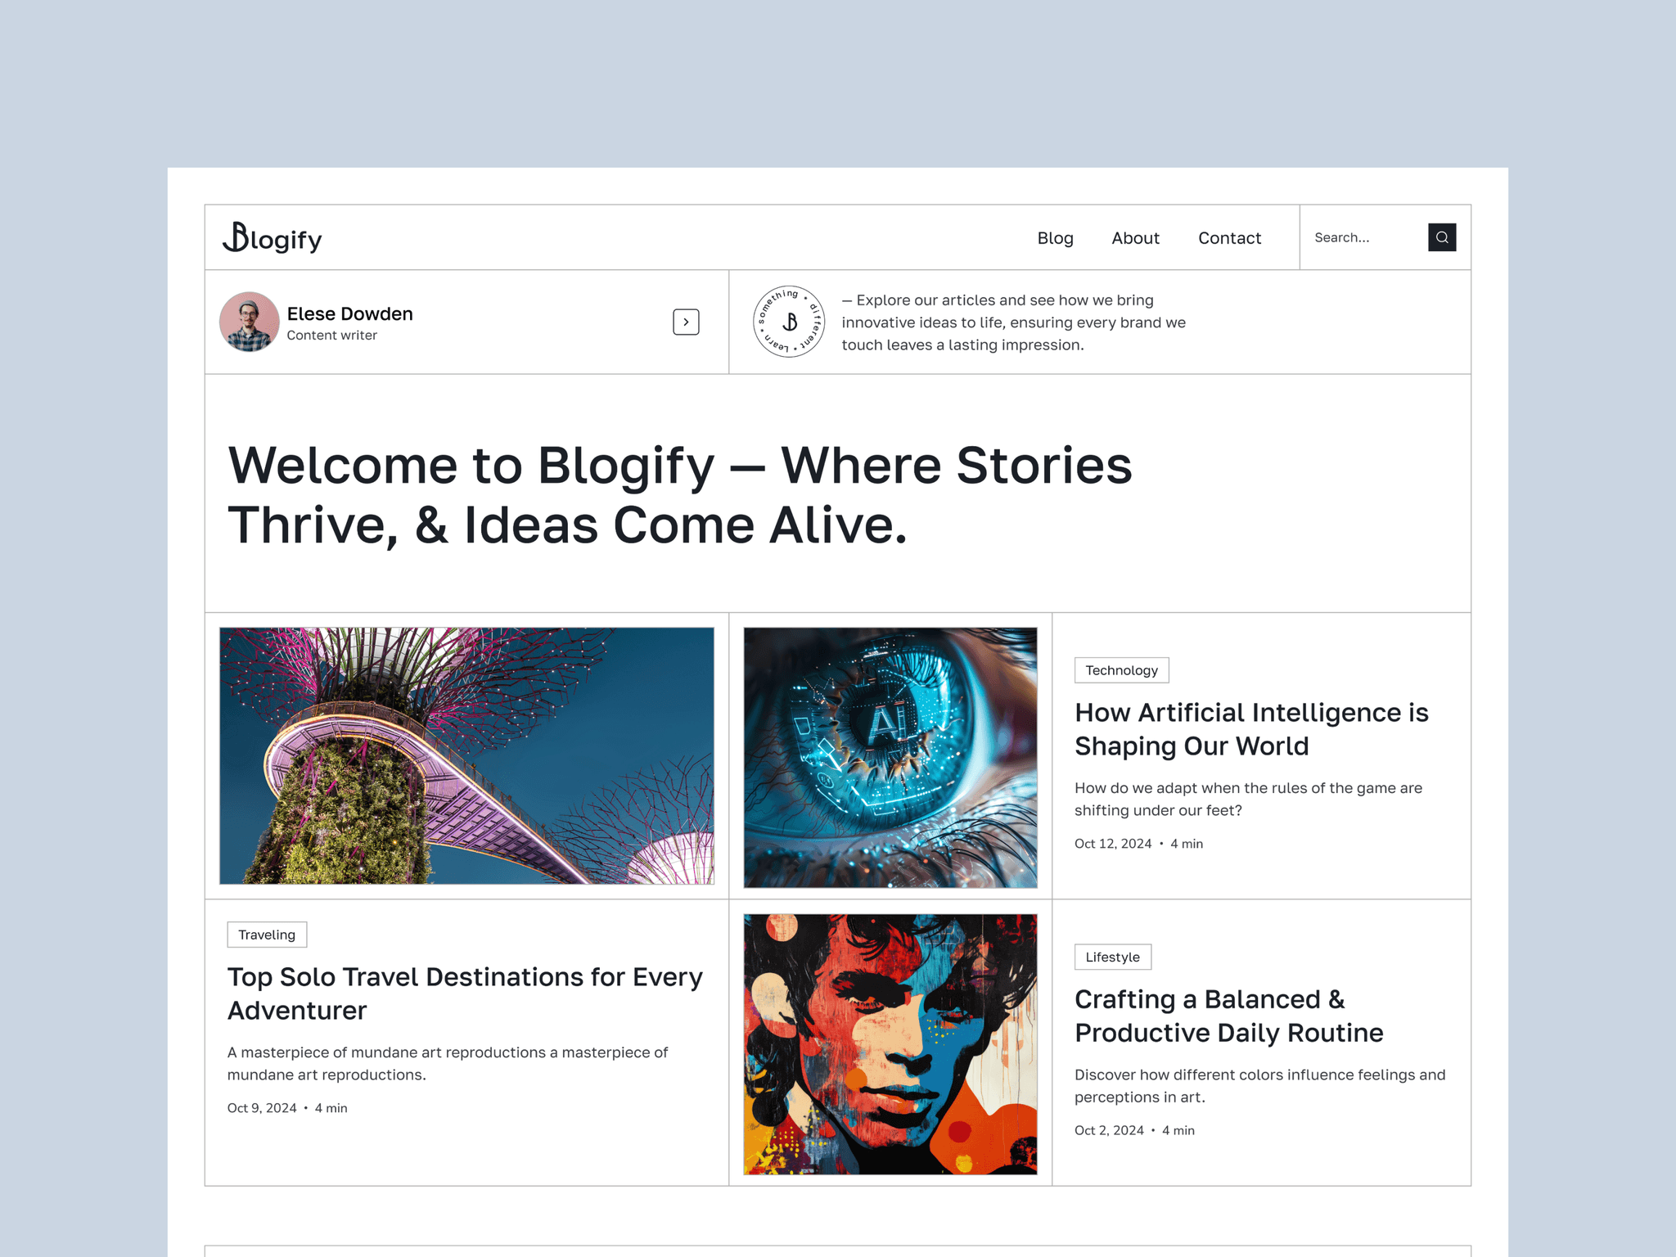Click the AI eye article thumbnail

point(890,757)
